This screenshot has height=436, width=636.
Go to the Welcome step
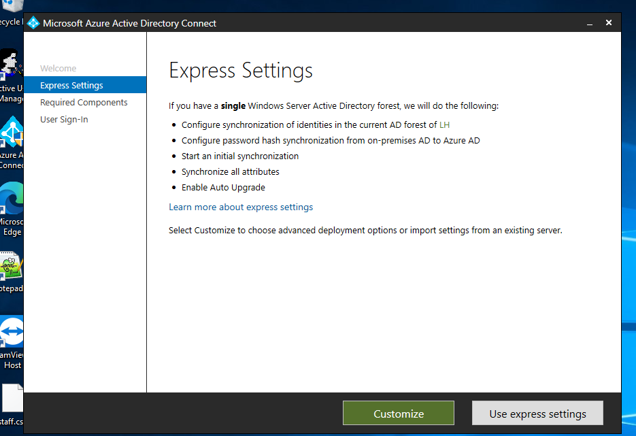pyautogui.click(x=58, y=68)
